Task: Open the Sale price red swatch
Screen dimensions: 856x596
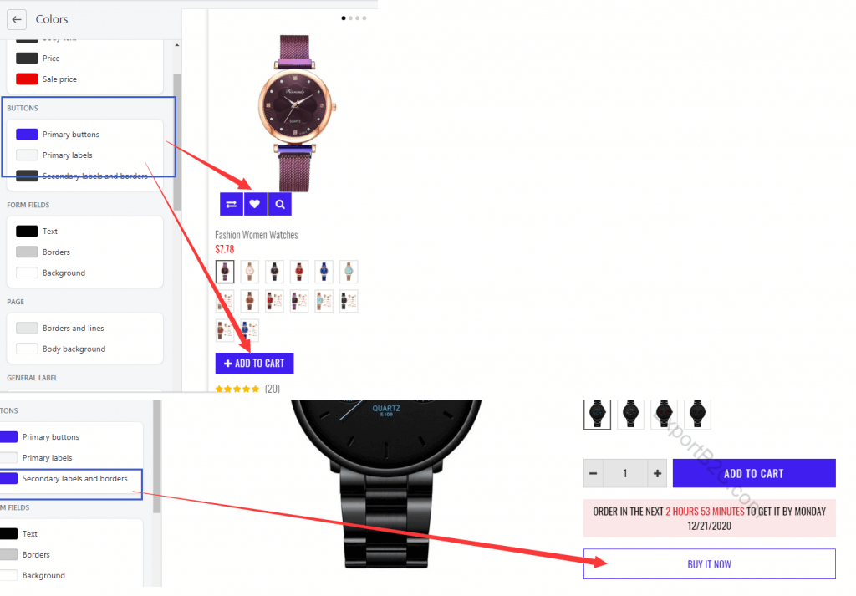Action: (27, 79)
